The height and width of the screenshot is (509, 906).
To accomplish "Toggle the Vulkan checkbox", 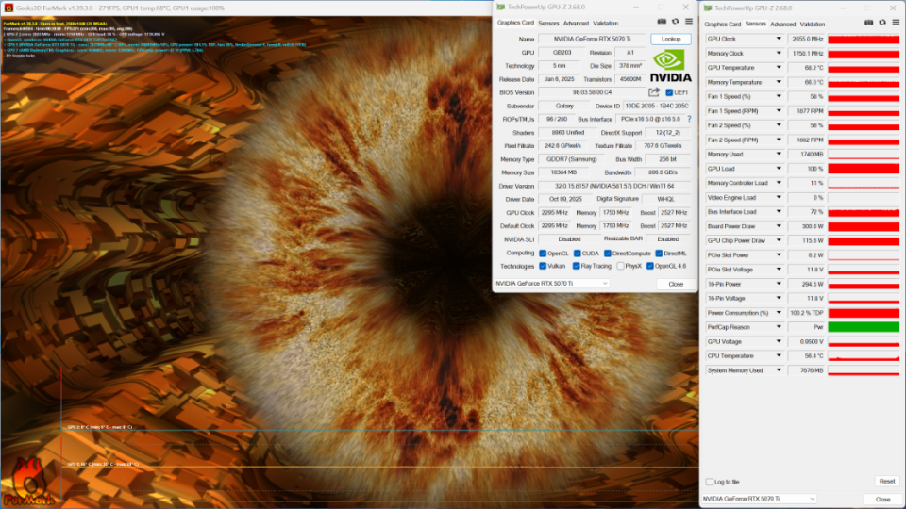I will click(543, 266).
